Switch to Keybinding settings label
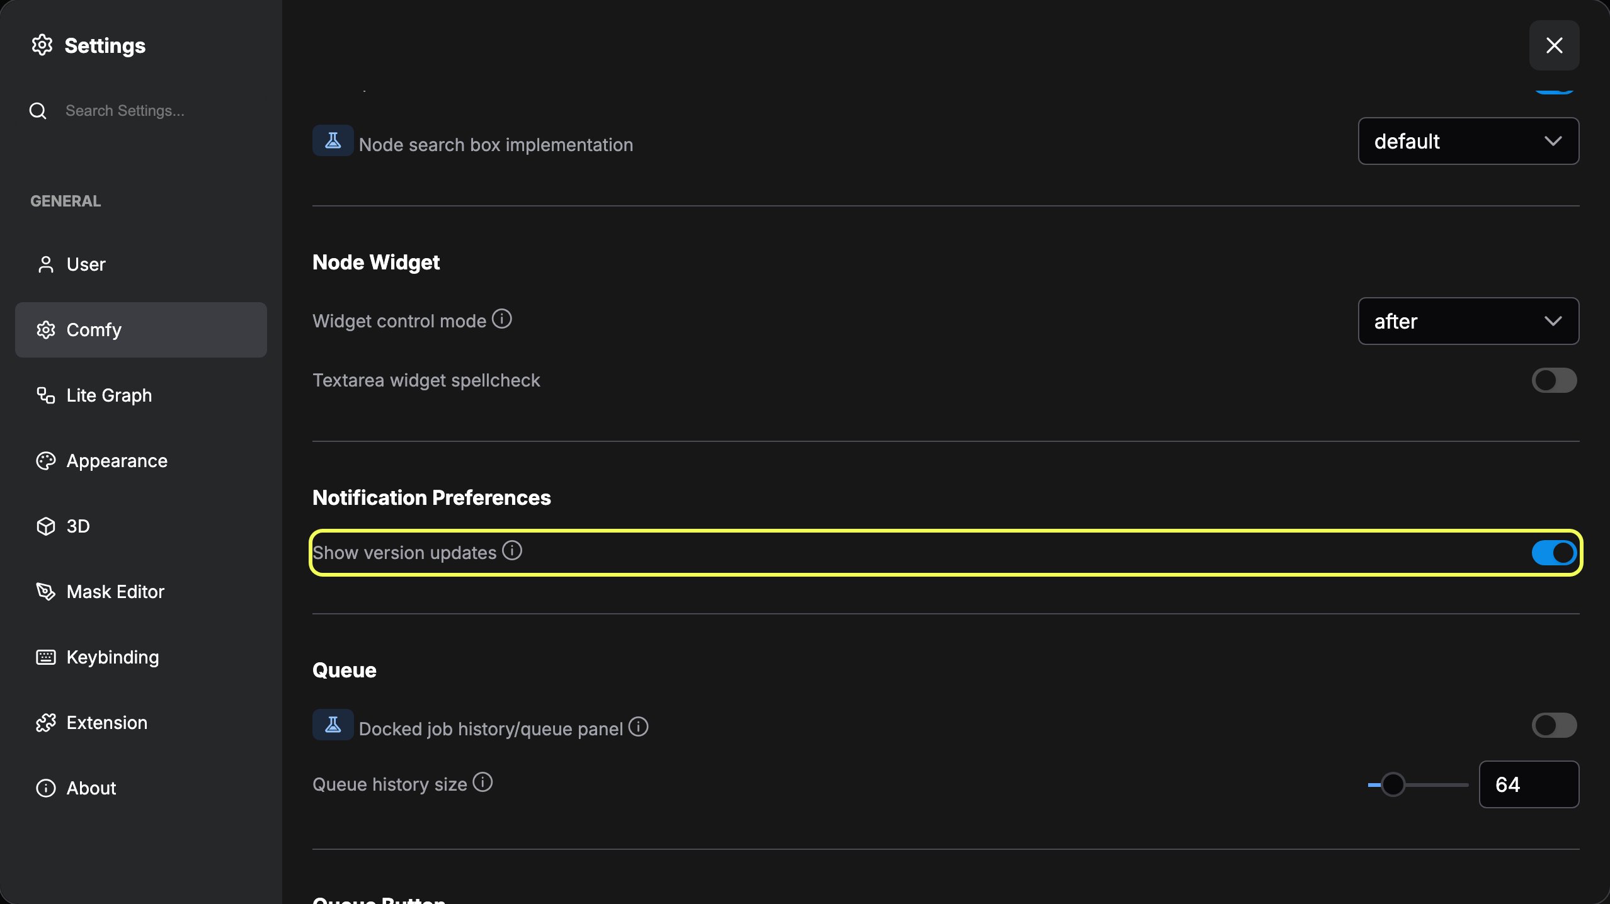Image resolution: width=1610 pixels, height=904 pixels. [113, 657]
